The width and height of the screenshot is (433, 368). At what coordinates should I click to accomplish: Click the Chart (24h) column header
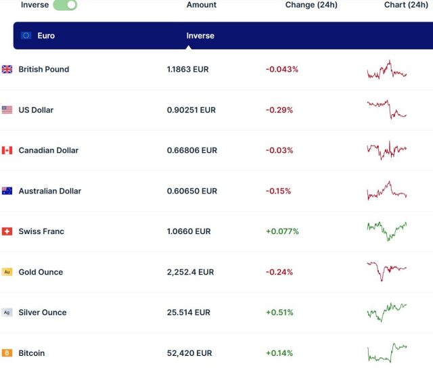[406, 5]
